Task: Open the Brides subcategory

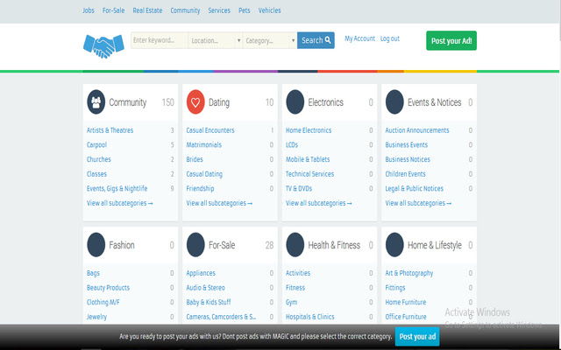Action: [x=195, y=159]
